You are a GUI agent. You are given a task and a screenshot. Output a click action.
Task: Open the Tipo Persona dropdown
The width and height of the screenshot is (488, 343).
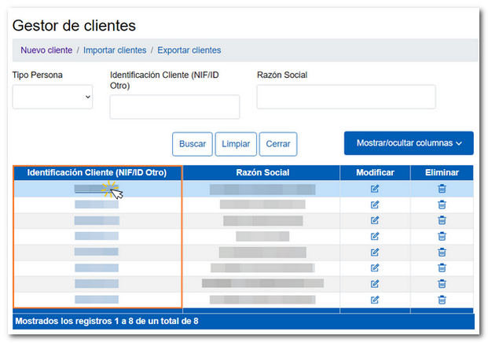tap(53, 97)
